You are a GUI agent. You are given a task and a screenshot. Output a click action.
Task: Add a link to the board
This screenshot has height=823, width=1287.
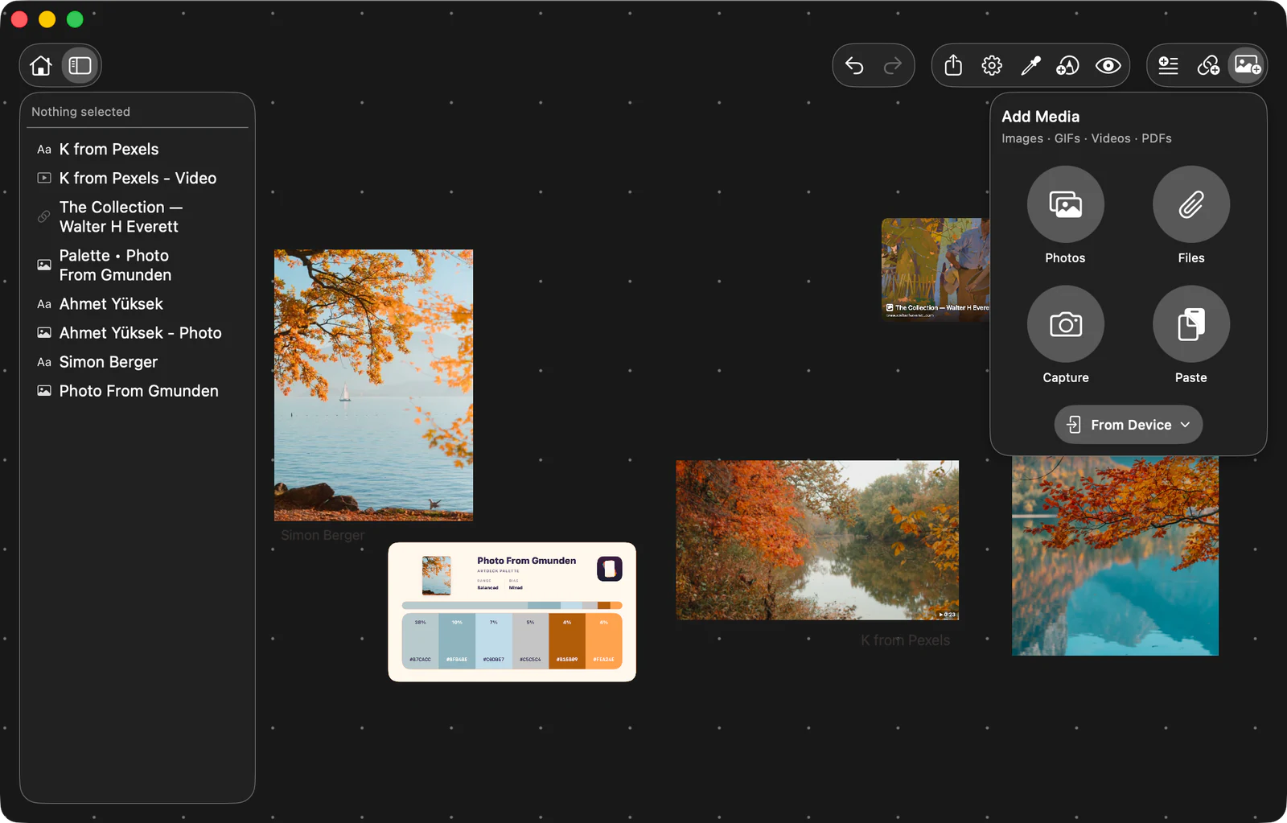[x=1208, y=65]
